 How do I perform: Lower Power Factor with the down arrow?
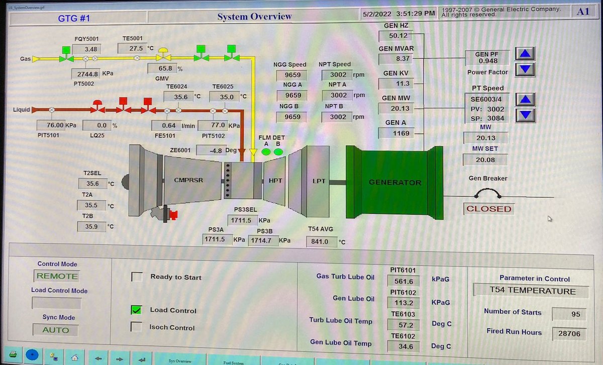[x=524, y=70]
